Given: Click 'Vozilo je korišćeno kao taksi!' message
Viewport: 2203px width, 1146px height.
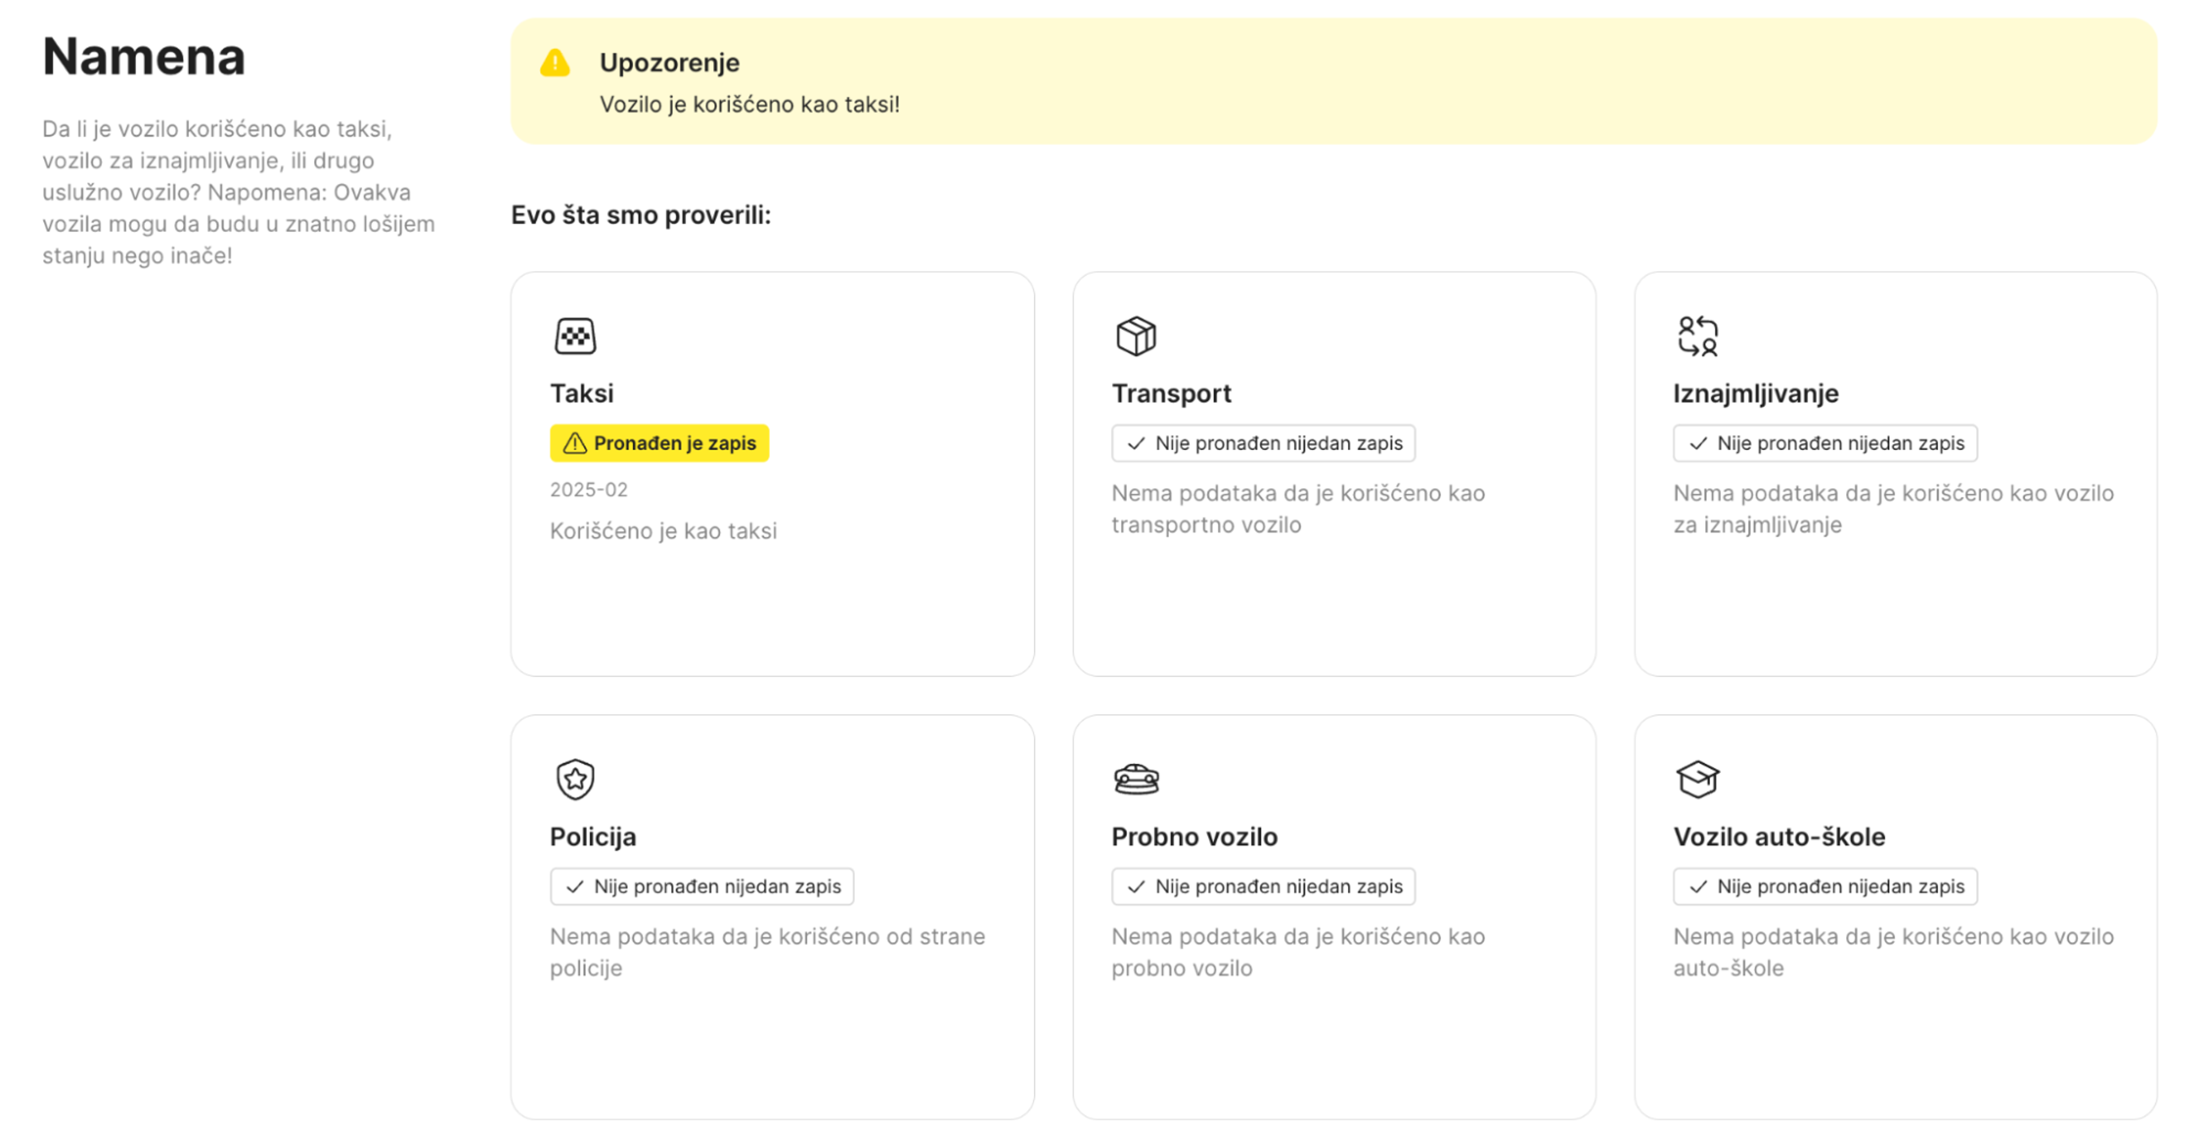Looking at the screenshot, I should (x=749, y=104).
